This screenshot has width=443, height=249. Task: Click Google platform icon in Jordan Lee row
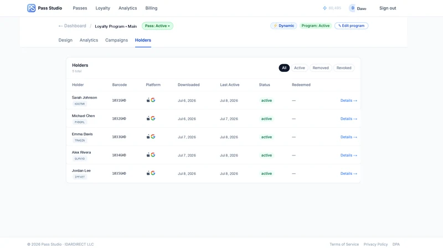tap(153, 173)
